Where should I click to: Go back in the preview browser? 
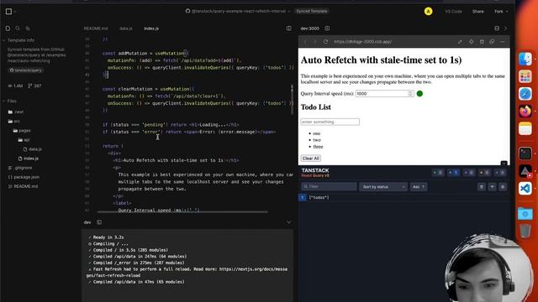[x=305, y=42]
